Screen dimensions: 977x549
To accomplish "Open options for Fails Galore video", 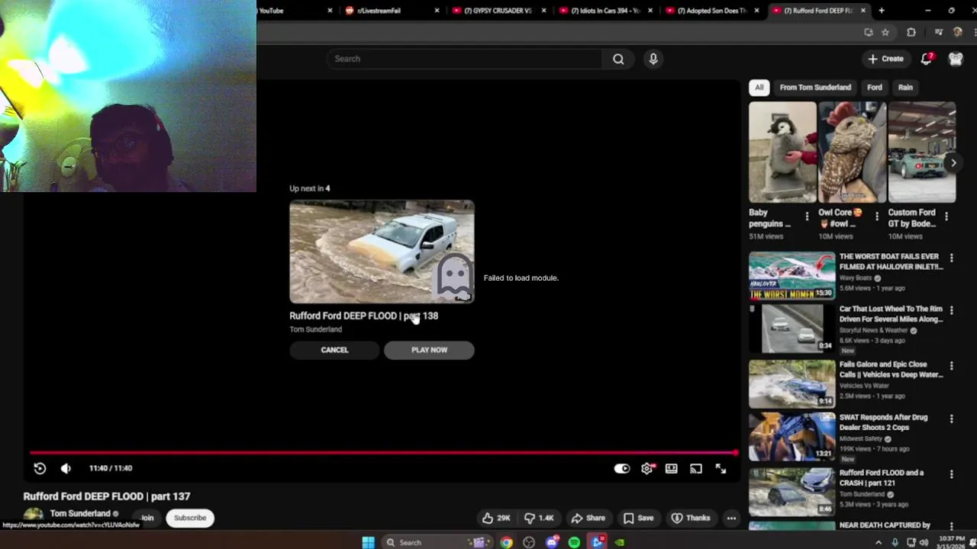I will click(951, 366).
